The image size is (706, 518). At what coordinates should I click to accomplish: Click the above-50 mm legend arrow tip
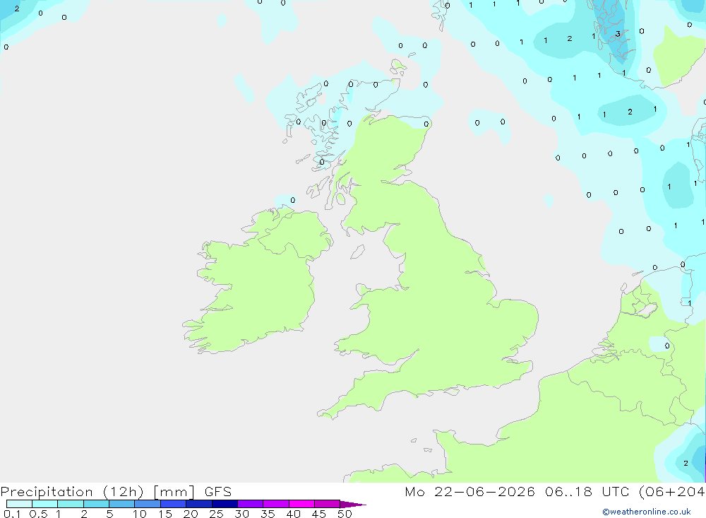click(x=353, y=505)
